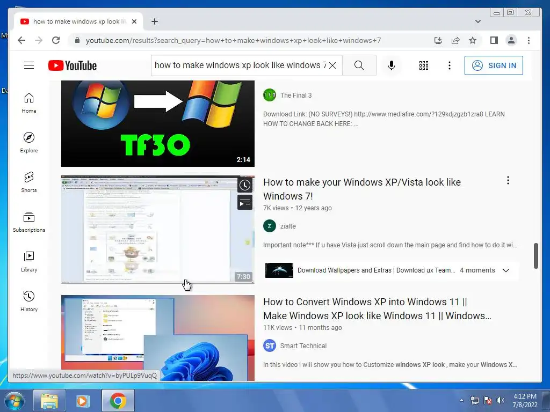Clear the search box with the X icon
Viewport: 550px width, 412px height.
[332, 65]
